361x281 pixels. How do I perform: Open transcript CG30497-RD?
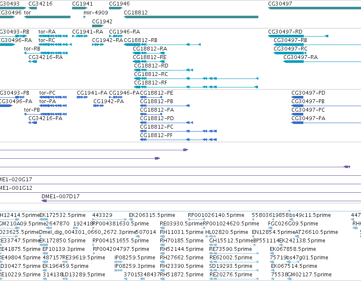(298, 36)
